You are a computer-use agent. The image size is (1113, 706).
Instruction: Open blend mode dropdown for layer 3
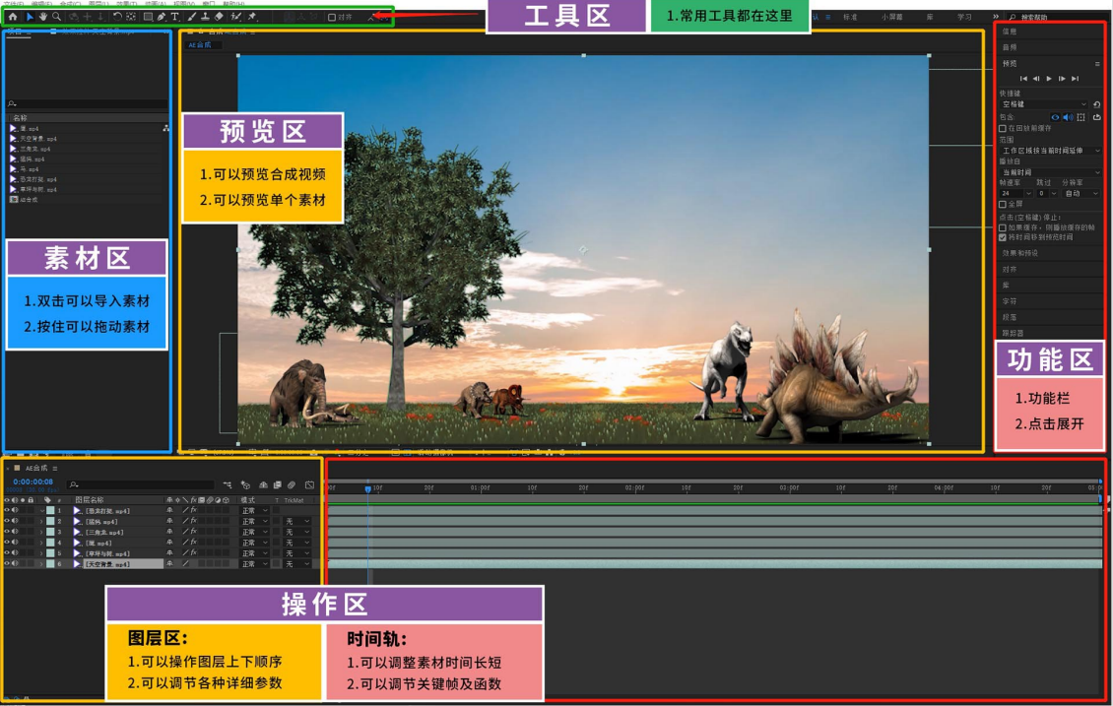pyautogui.click(x=254, y=533)
